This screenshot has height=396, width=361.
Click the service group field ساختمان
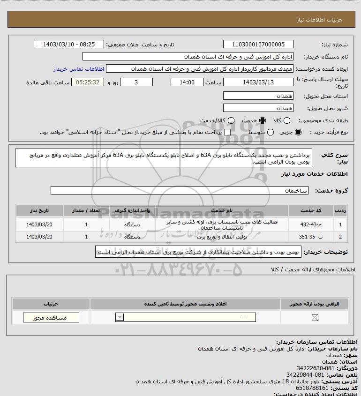click(180, 190)
